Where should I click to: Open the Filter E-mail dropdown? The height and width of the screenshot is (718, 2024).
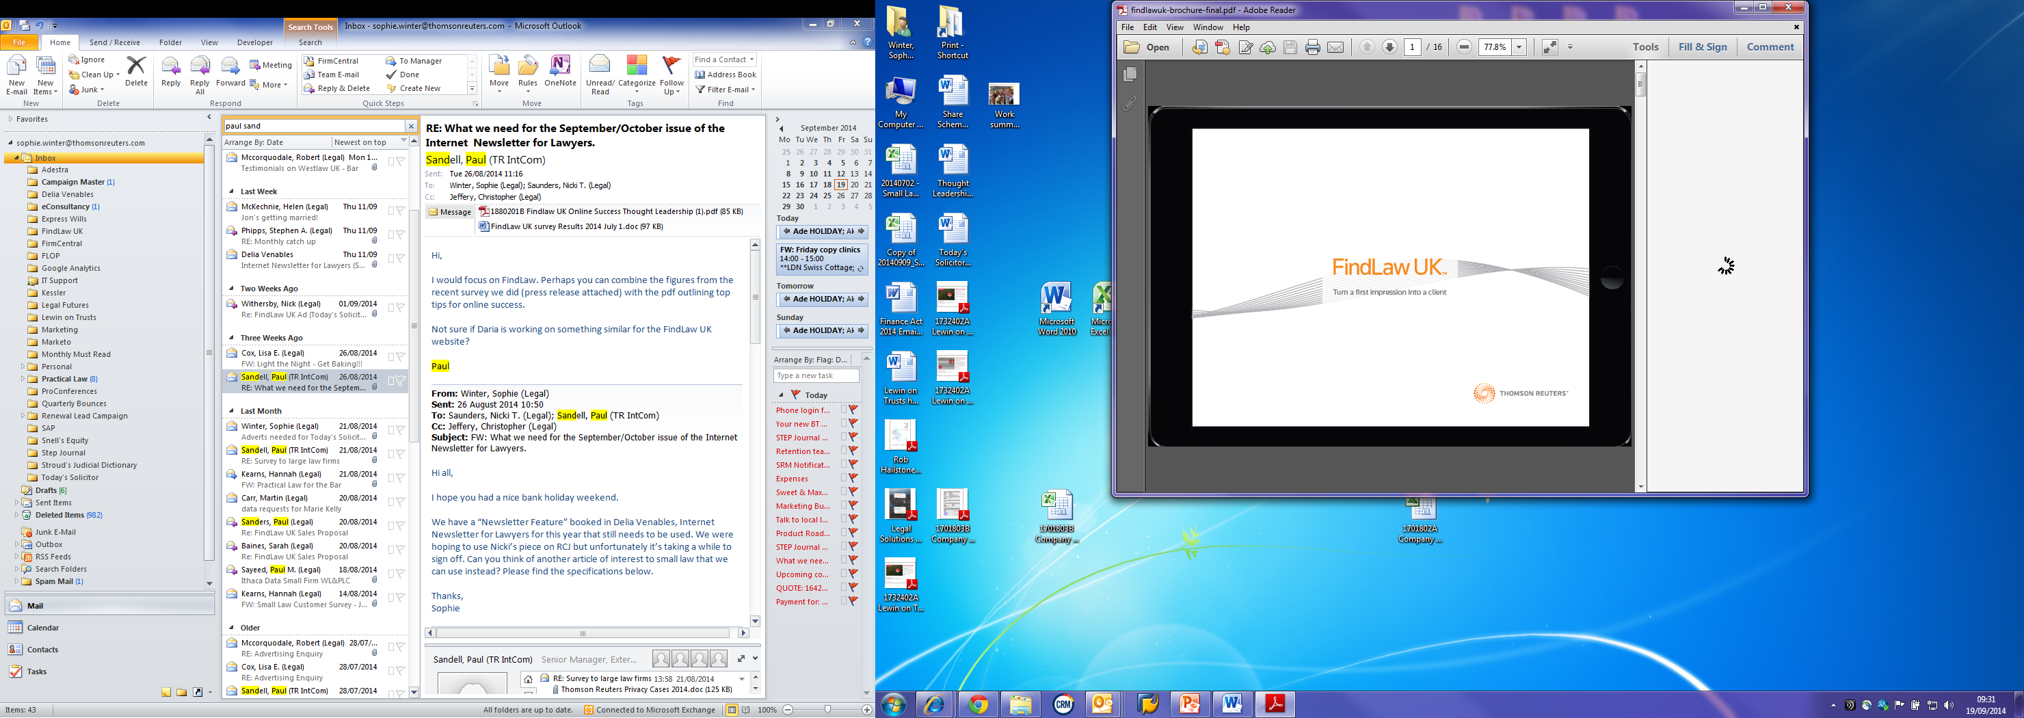(725, 90)
